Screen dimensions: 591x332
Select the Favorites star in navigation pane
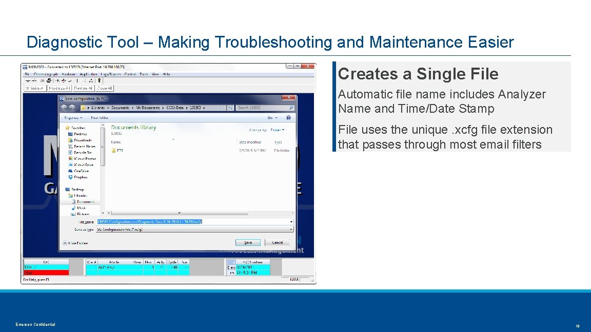click(x=68, y=128)
